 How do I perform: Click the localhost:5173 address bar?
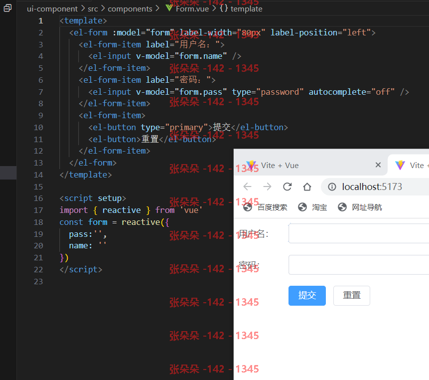click(375, 187)
